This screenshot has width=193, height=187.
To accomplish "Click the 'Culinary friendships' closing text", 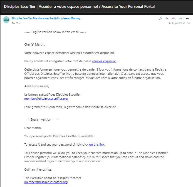I will pos(38,169).
